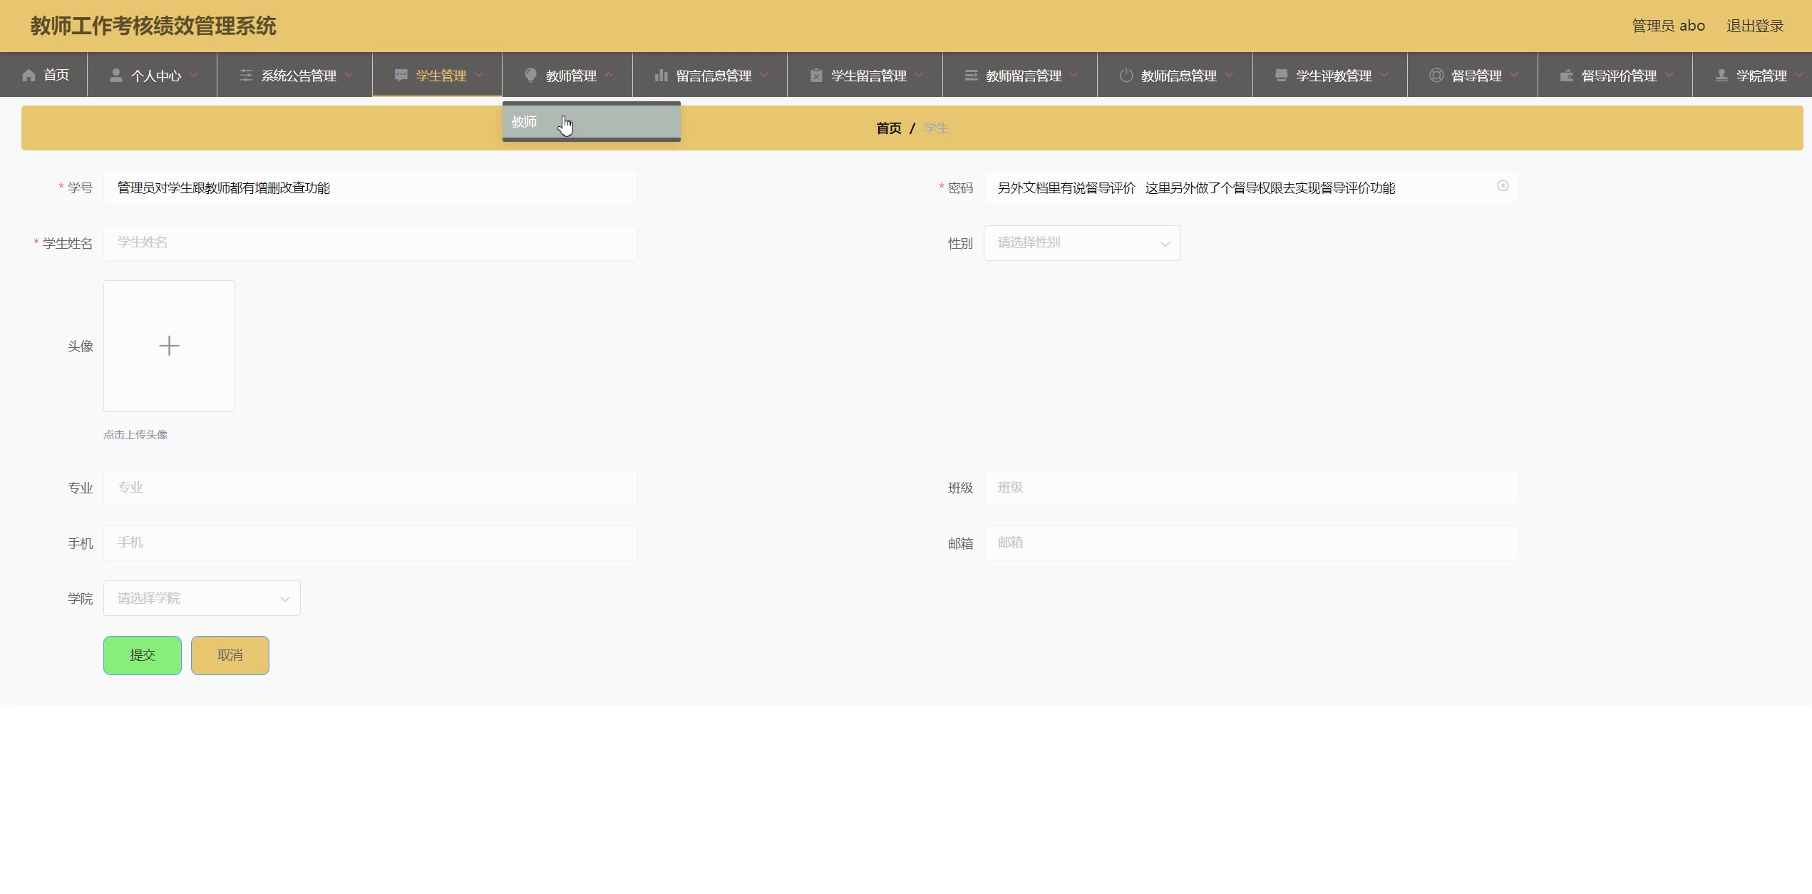Expand the 学生评教管理 menu chevron

(x=1384, y=75)
